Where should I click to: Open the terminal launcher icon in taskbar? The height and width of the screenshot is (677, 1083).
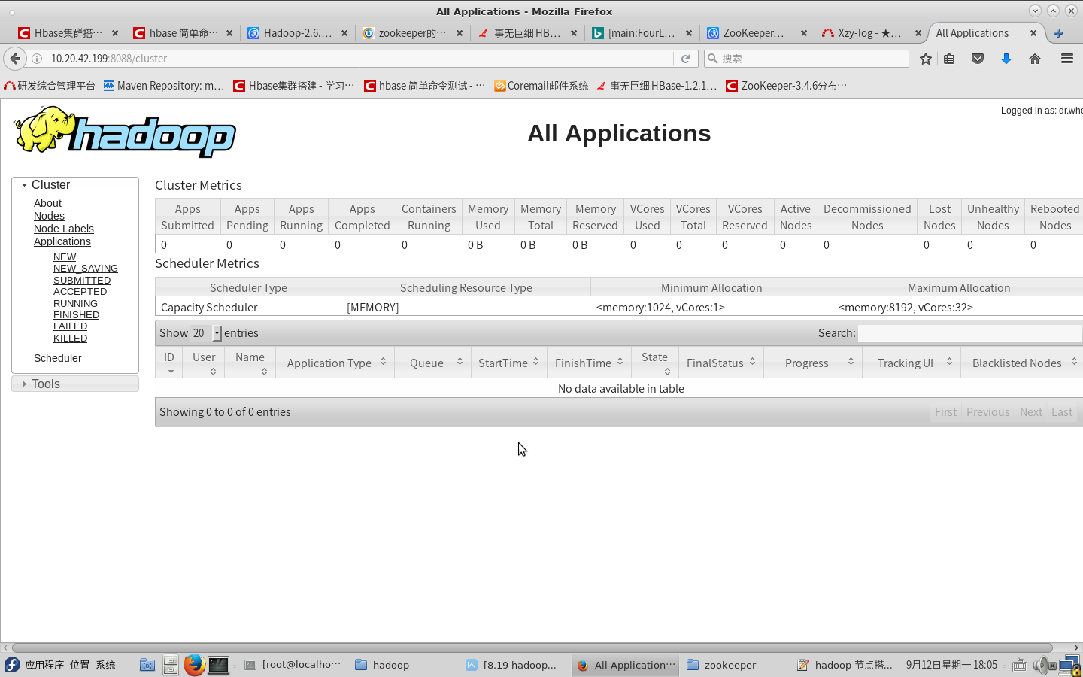point(218,665)
